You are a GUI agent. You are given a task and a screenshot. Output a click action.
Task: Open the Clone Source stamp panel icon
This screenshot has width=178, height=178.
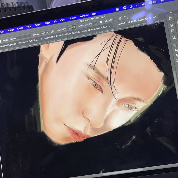[x=174, y=38]
